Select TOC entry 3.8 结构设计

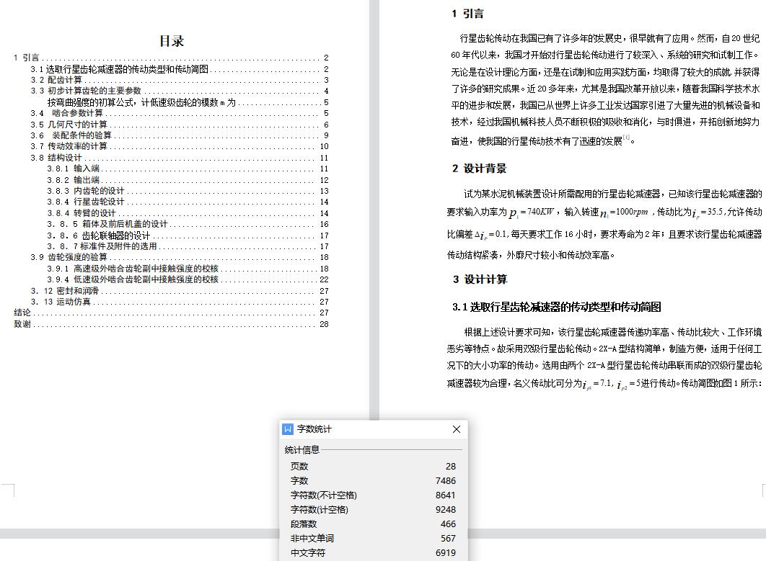56,158
